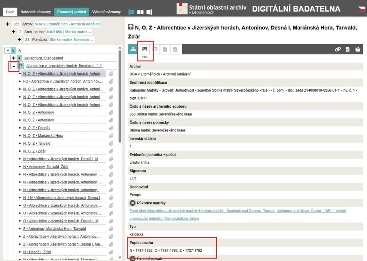The width and height of the screenshot is (367, 261).
Task: Go to the Vybrané záznamy tab
Action: click(x=106, y=12)
